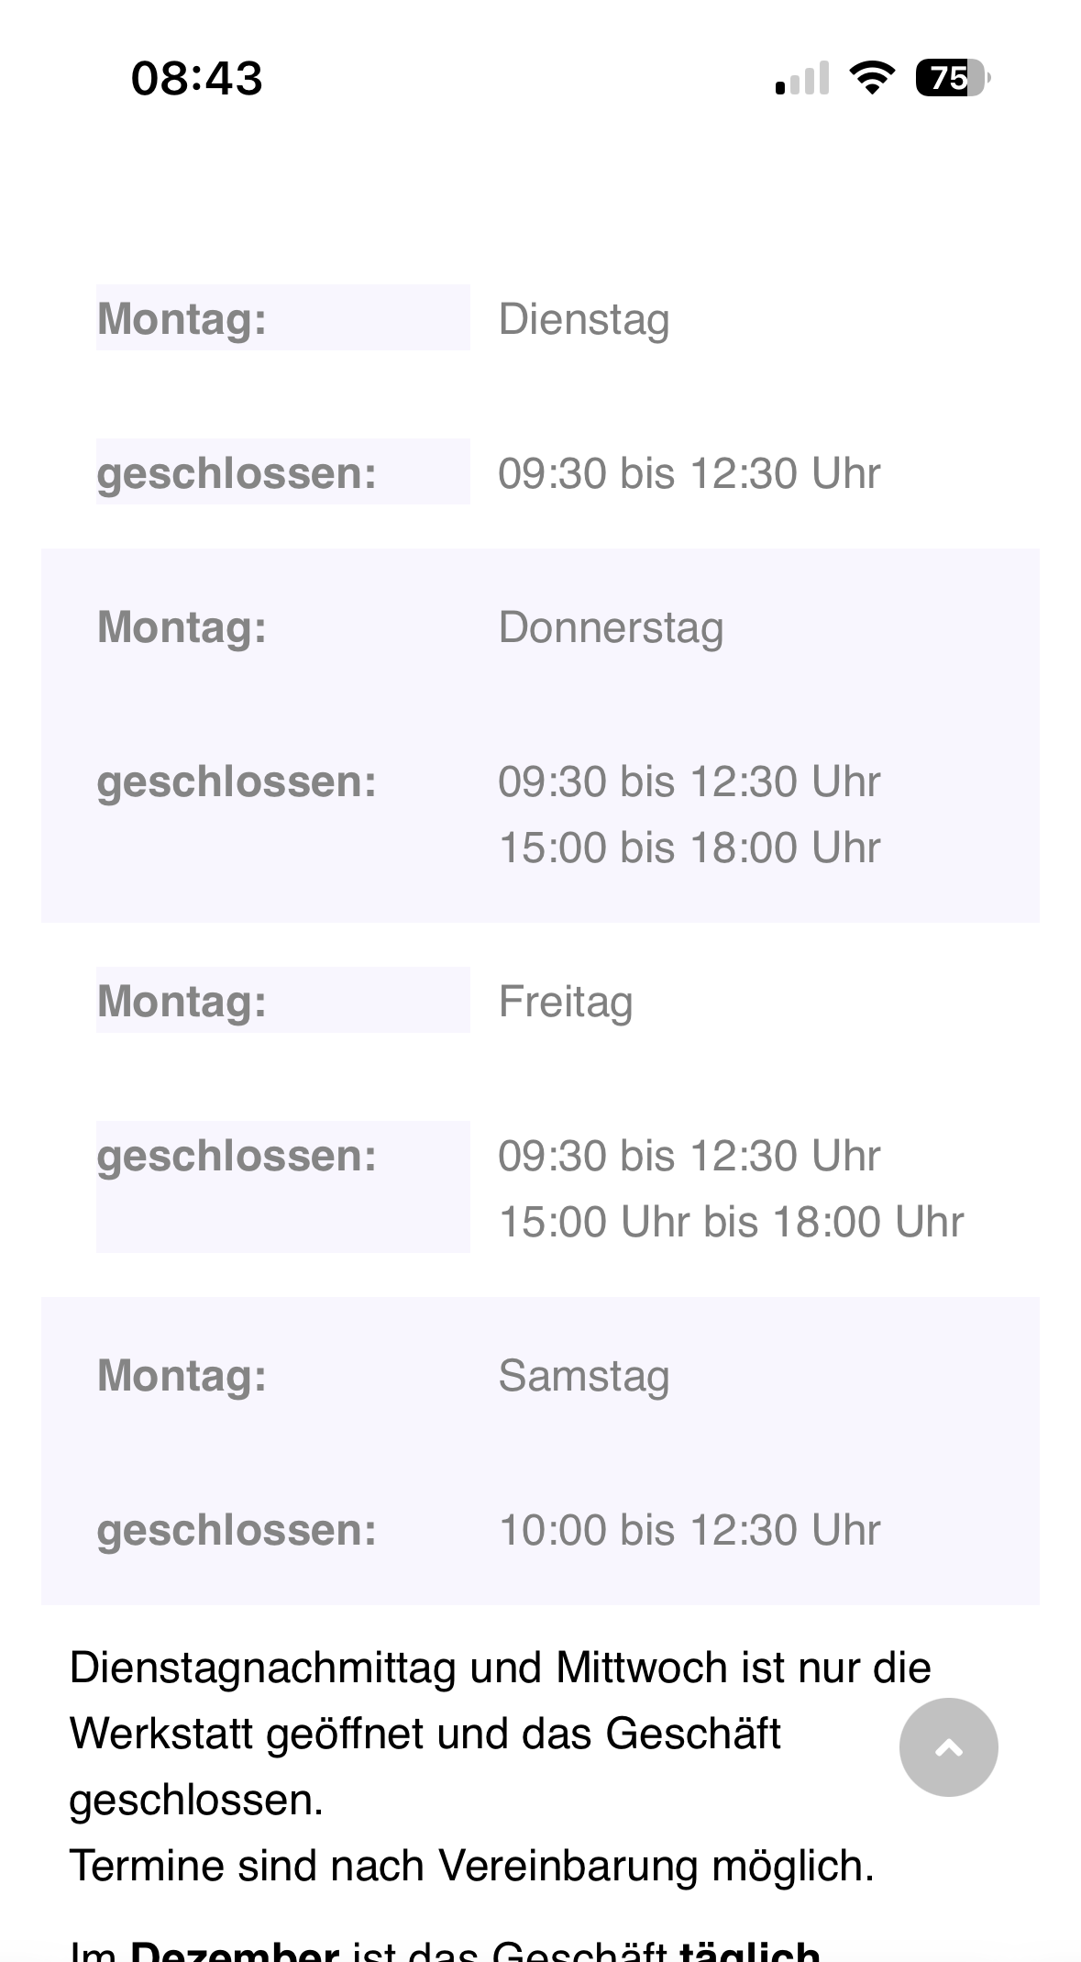1081x1962 pixels.
Task: Tap Donnerstag's 15:00 bis 18:00 Uhr line
Action: [x=689, y=848]
